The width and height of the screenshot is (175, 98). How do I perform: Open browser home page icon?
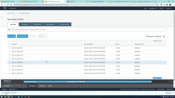(11, 5)
